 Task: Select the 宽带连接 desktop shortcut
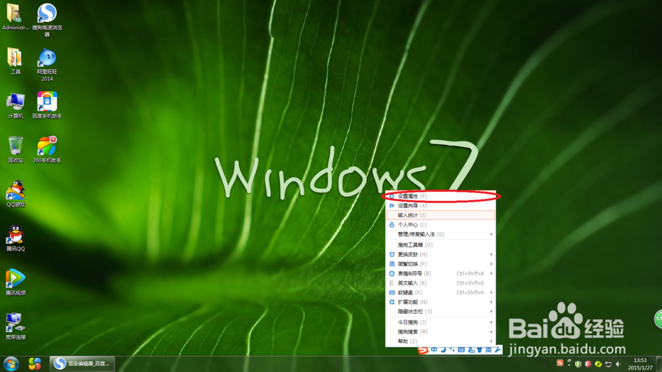coord(16,326)
